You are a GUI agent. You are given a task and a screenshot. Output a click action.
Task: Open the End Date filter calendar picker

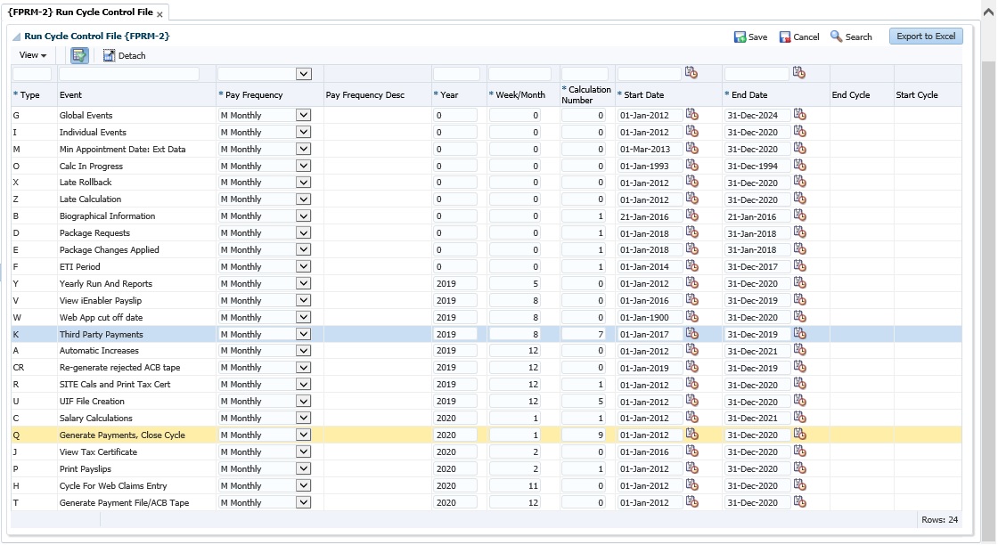click(x=799, y=73)
